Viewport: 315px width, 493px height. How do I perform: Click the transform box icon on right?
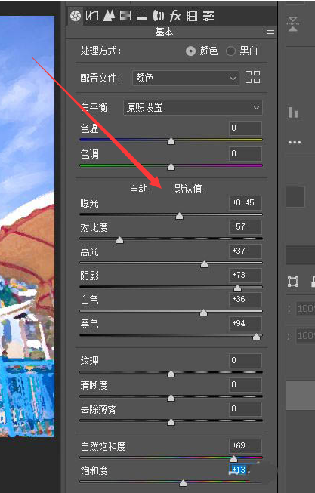(293, 282)
